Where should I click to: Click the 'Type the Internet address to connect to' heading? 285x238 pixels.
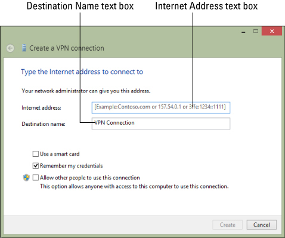tap(82, 72)
